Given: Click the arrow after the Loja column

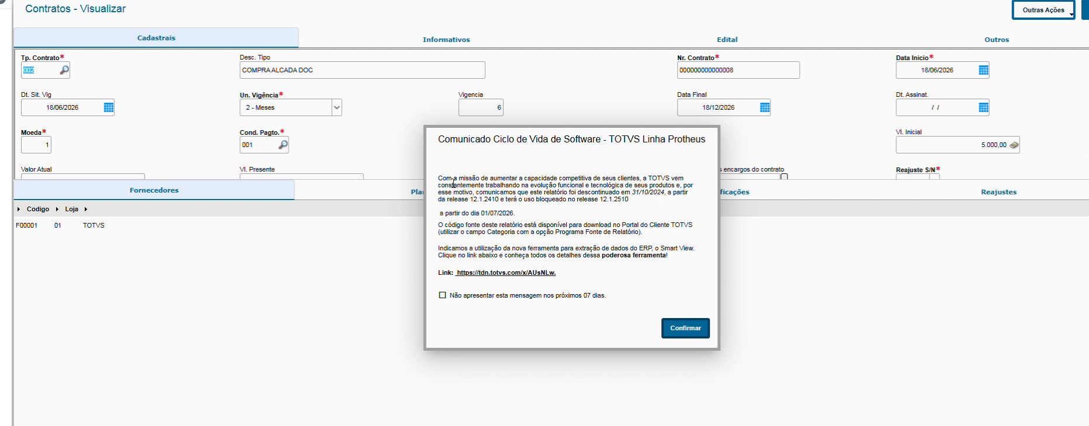Looking at the screenshot, I should tap(86, 209).
